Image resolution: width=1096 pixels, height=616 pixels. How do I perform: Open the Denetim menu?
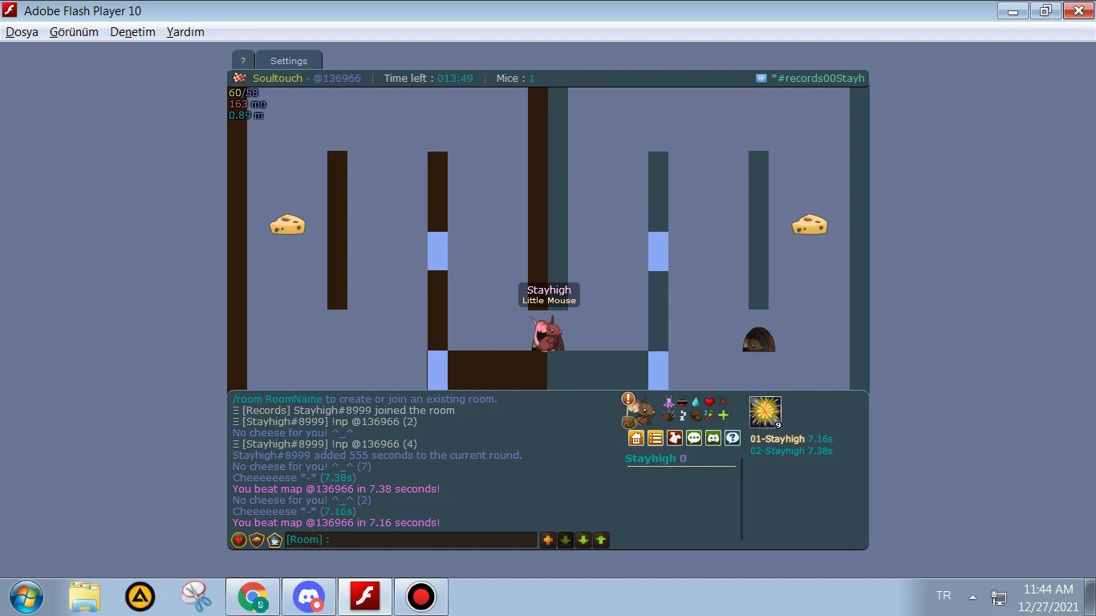click(x=132, y=32)
